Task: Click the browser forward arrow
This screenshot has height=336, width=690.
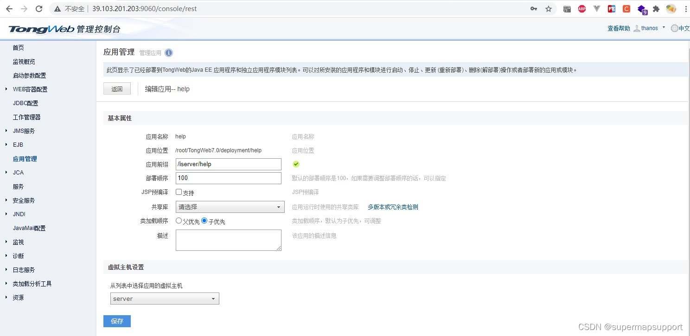Action: point(24,9)
